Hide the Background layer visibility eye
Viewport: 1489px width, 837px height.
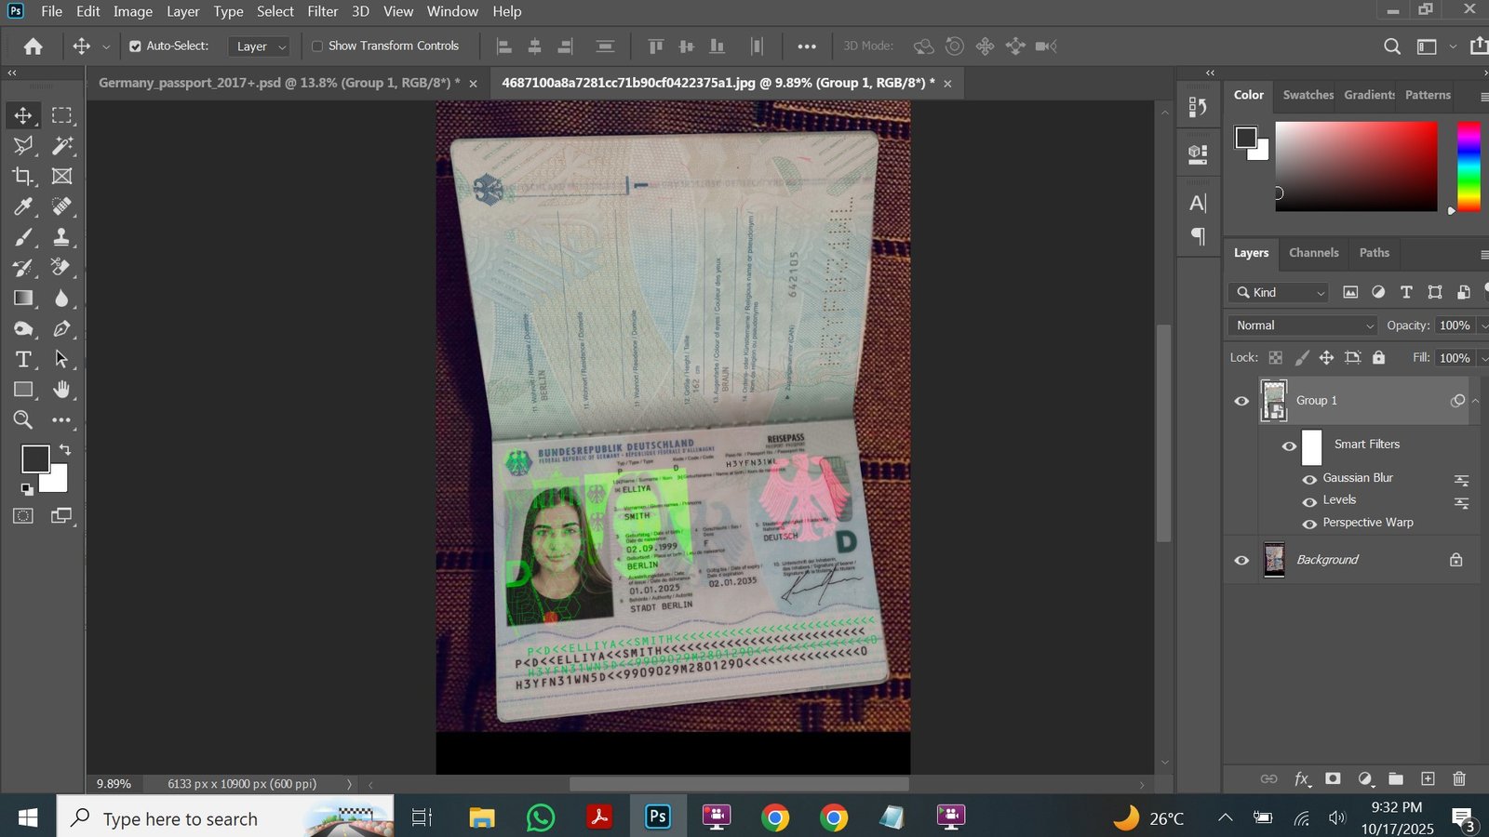[1241, 560]
